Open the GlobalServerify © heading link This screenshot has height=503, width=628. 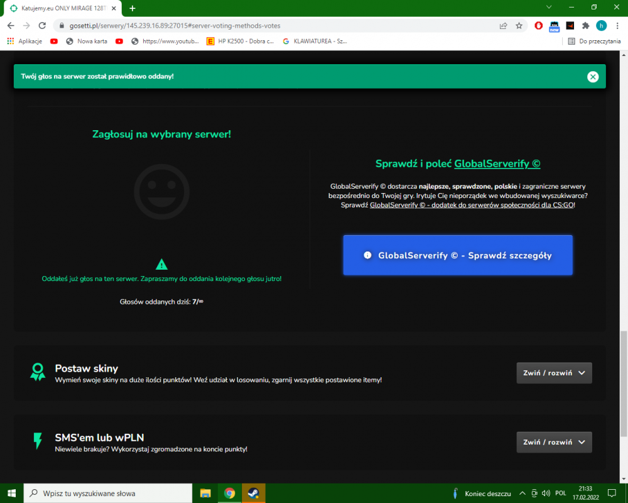(497, 163)
